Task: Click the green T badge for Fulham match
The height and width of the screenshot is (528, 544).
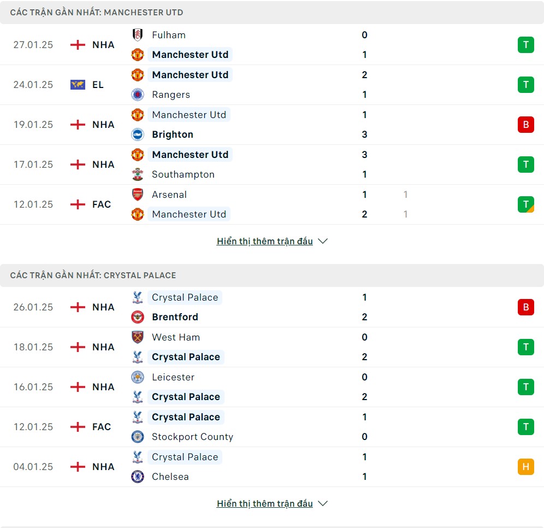Action: coord(525,45)
